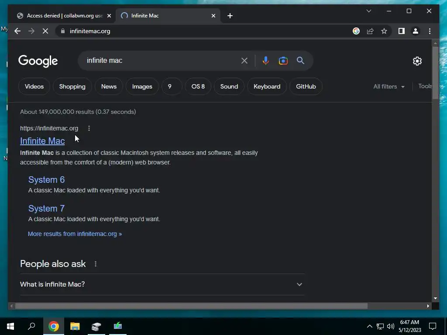Bookmark this tab with the star icon

(384, 31)
